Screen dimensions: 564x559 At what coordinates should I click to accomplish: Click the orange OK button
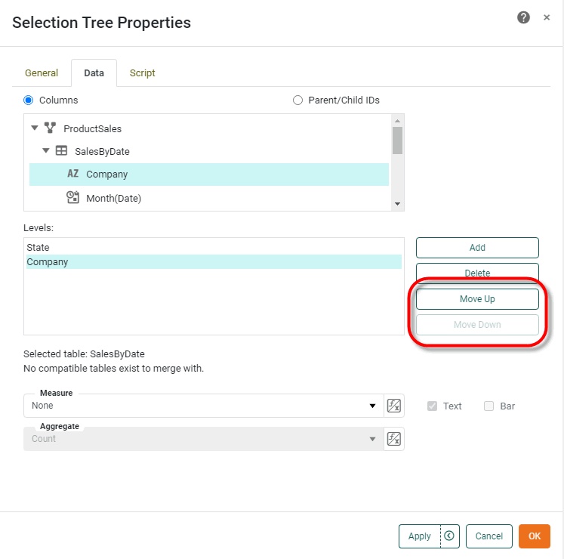534,536
